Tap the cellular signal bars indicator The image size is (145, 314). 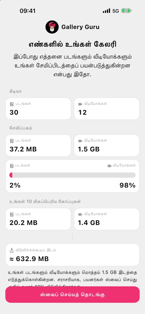(x=106, y=11)
